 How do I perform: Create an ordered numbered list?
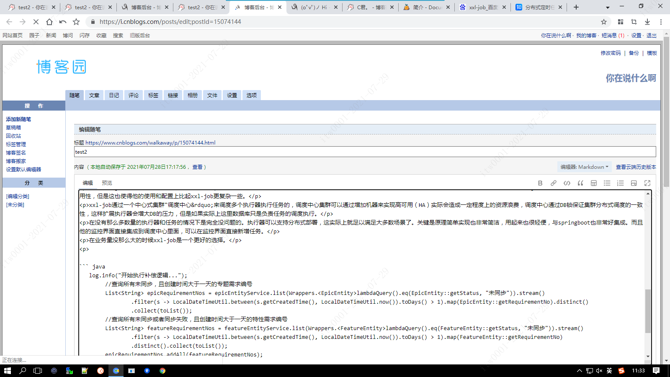point(621,183)
